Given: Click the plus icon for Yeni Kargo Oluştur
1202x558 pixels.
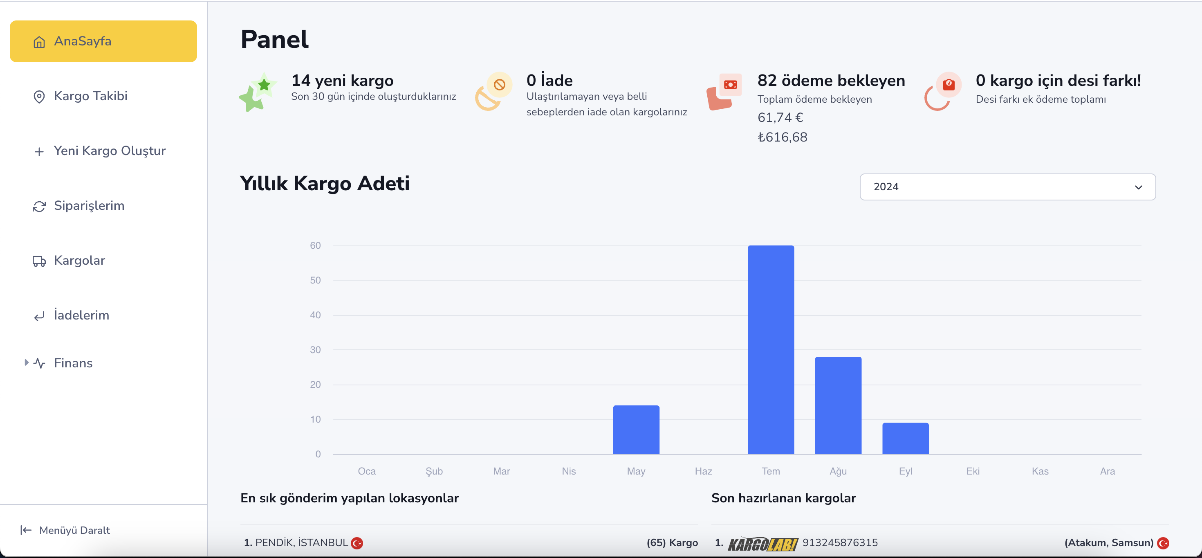Looking at the screenshot, I should 39,152.
